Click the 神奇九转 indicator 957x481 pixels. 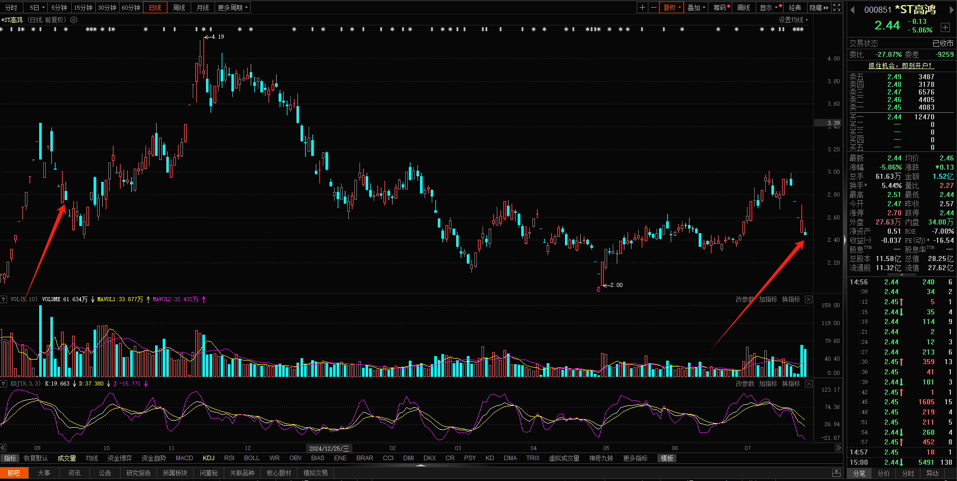coord(601,458)
